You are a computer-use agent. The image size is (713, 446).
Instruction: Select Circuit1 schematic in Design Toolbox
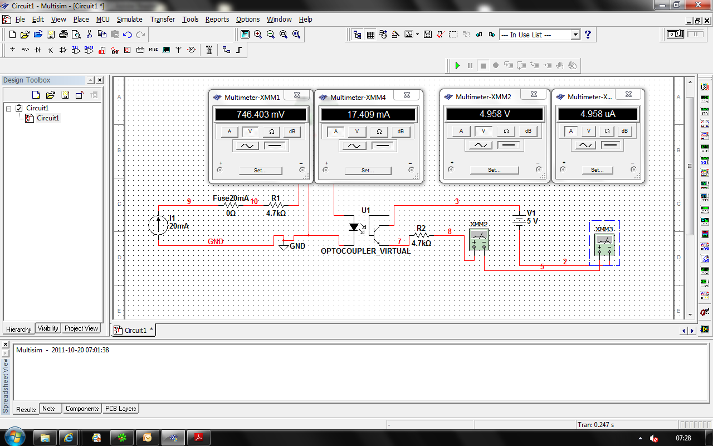coord(48,118)
